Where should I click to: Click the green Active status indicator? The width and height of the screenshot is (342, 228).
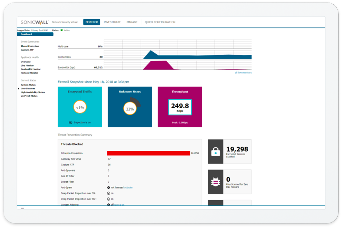62,30
